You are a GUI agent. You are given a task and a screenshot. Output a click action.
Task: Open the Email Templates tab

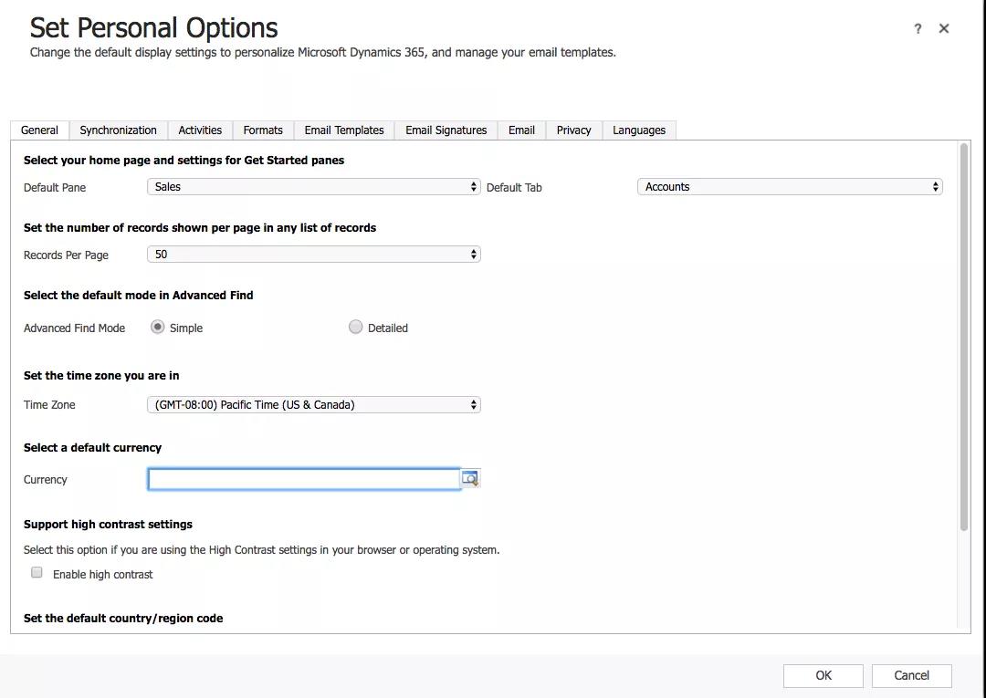click(344, 130)
